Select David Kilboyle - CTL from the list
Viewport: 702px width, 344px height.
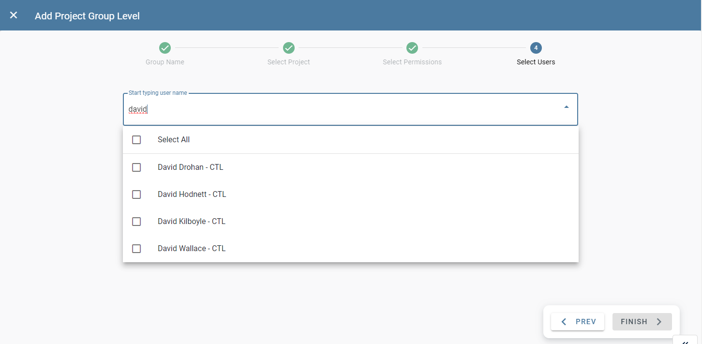pyautogui.click(x=191, y=221)
